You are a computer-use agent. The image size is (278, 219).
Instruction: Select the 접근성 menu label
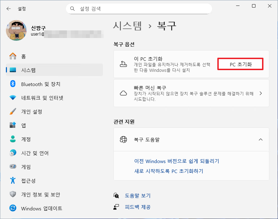coord(28,181)
